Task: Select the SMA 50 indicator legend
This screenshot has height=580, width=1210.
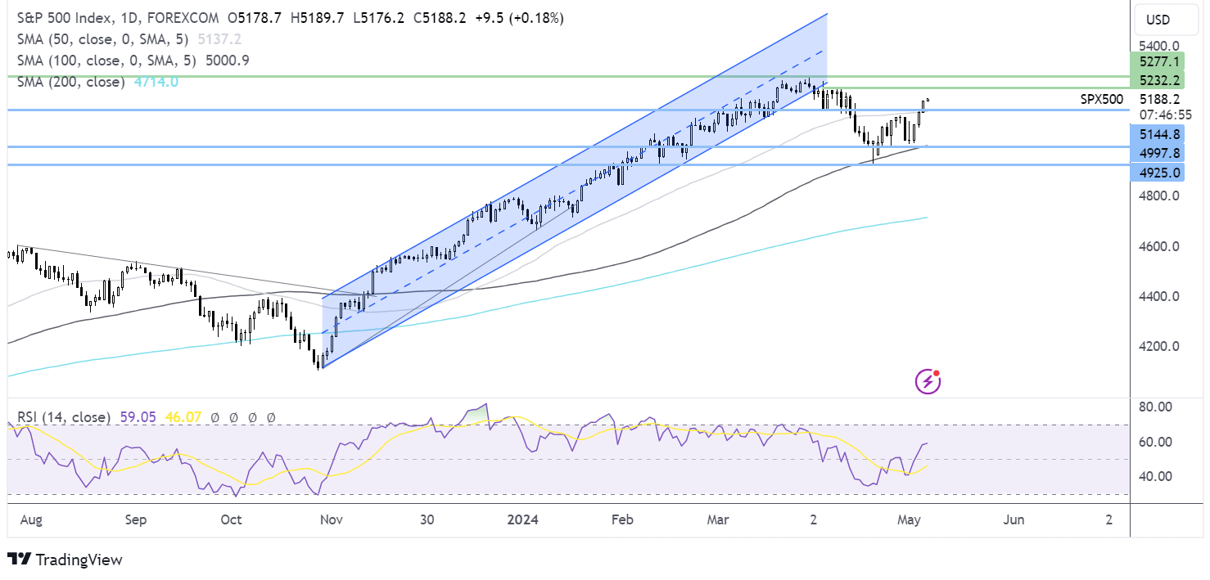Action: 103,38
